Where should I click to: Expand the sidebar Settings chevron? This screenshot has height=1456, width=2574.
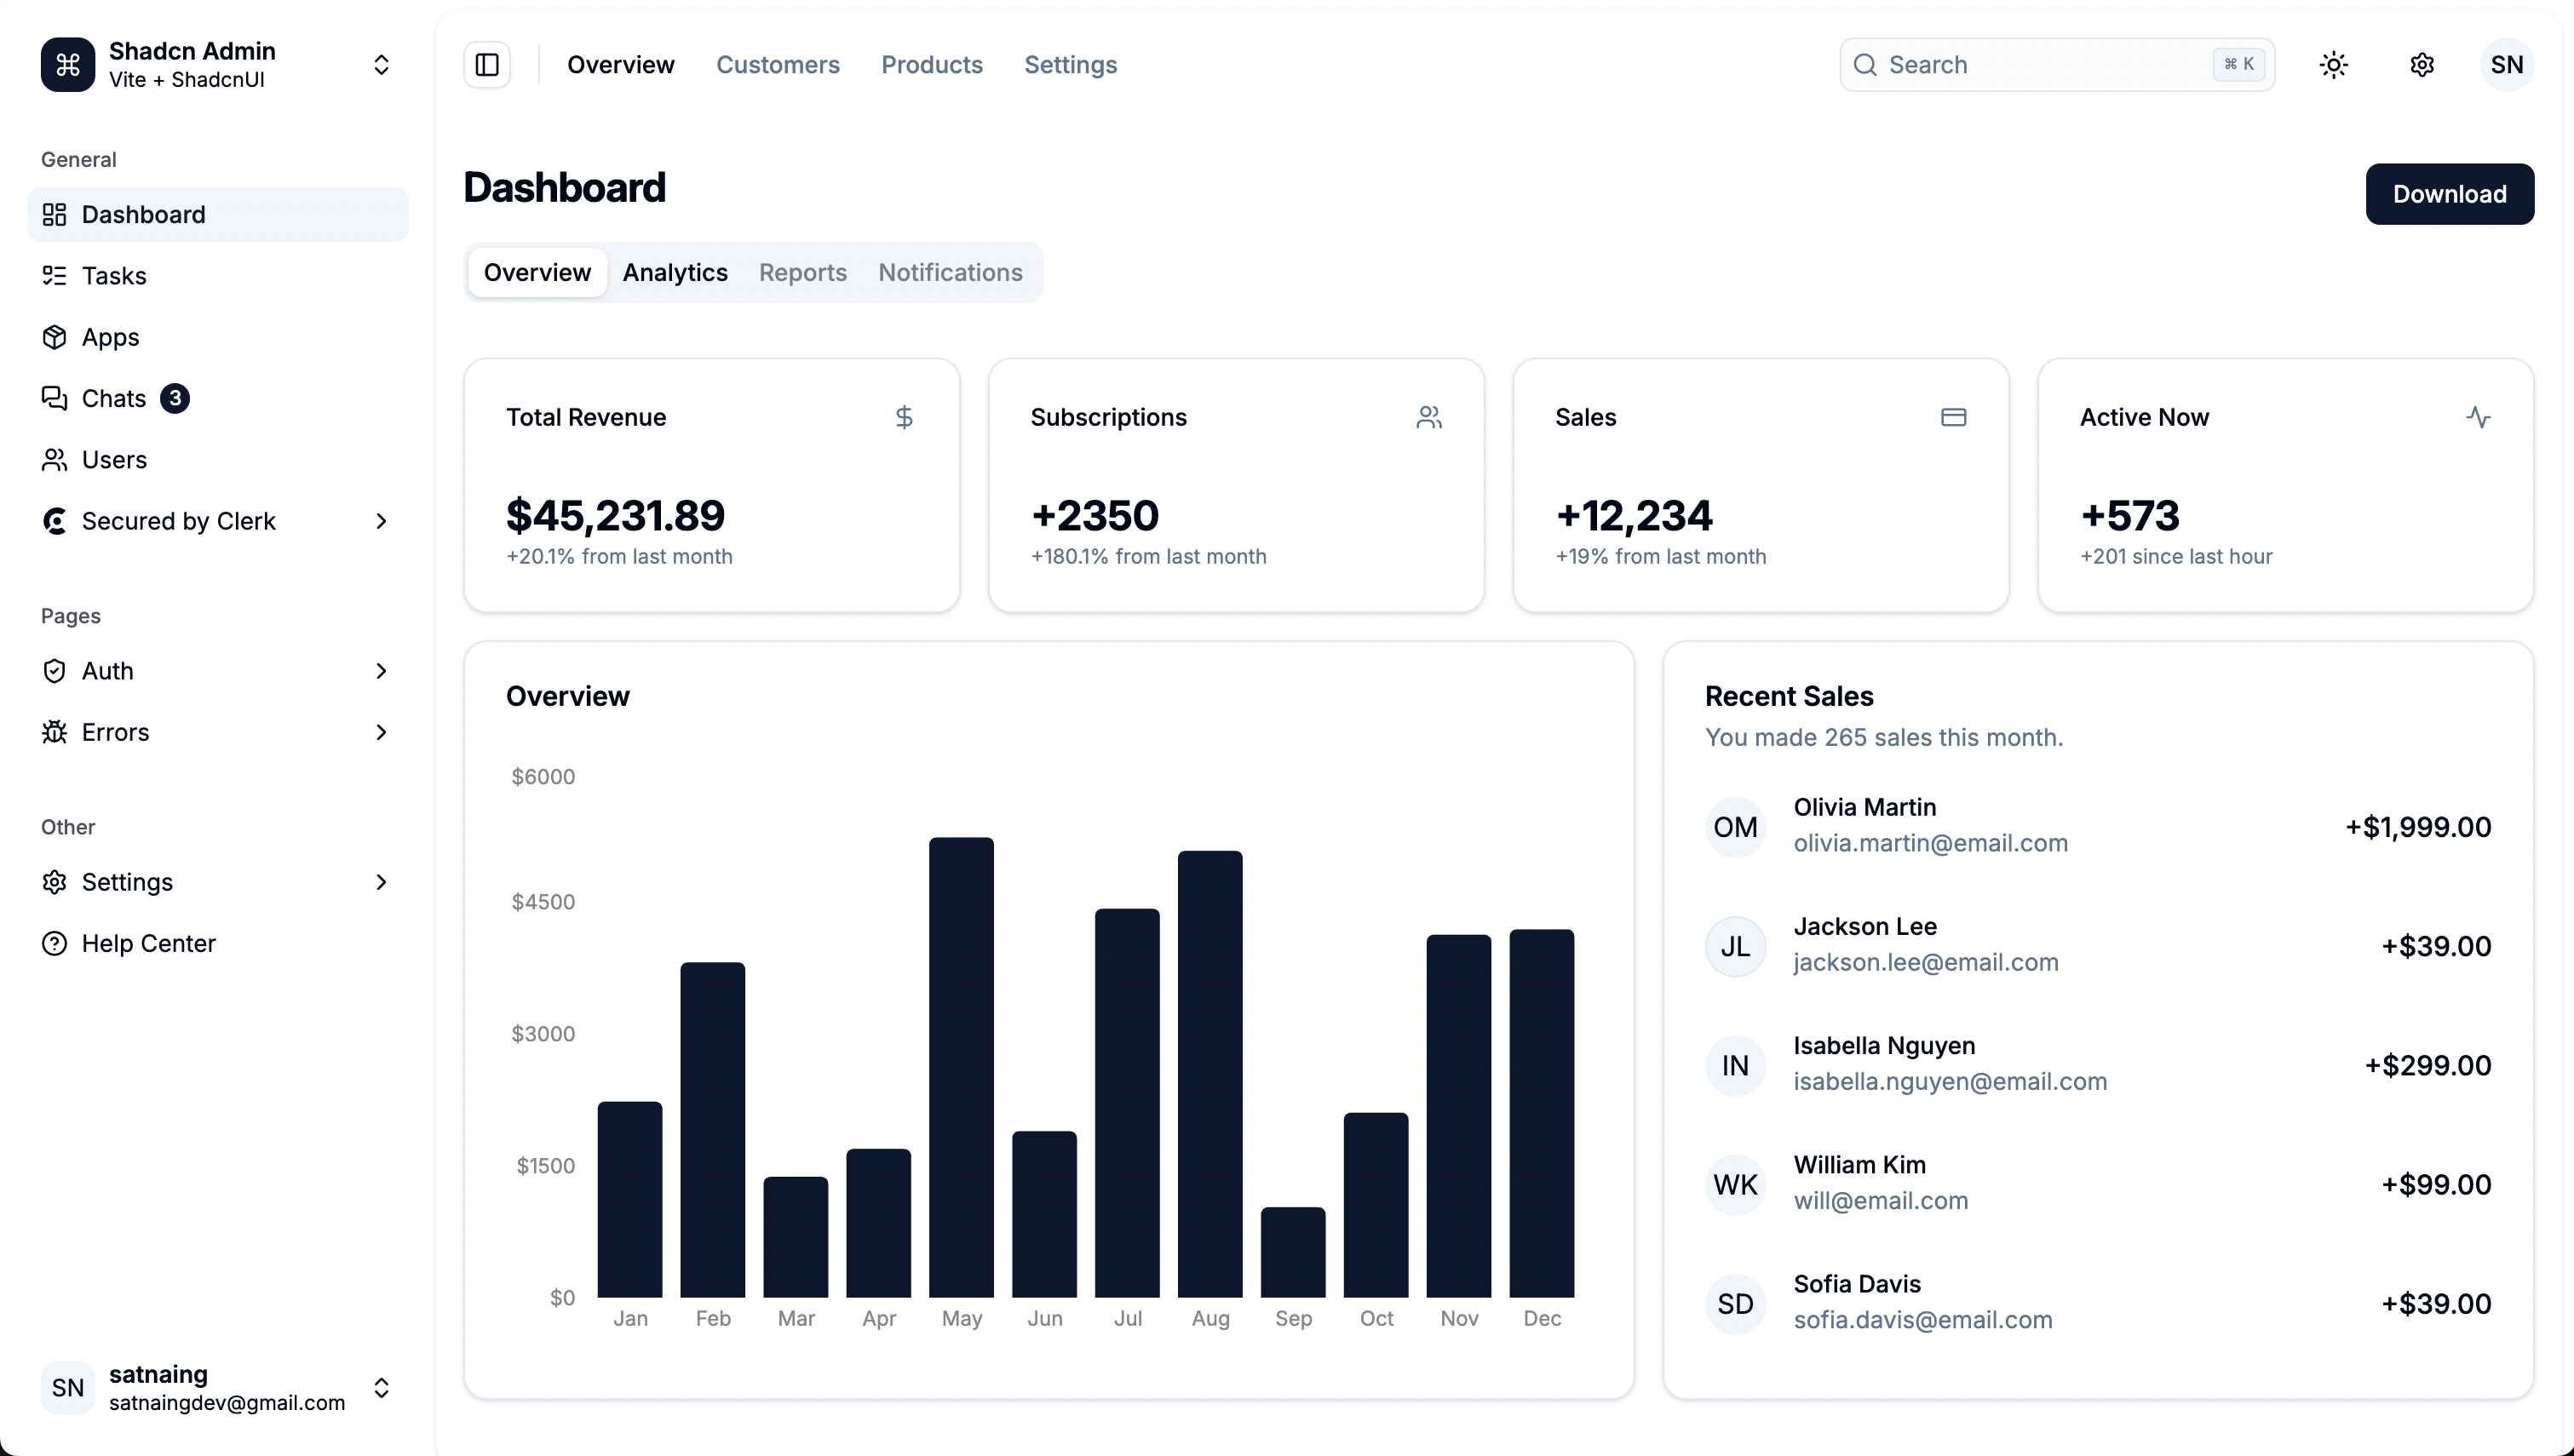[x=381, y=882]
